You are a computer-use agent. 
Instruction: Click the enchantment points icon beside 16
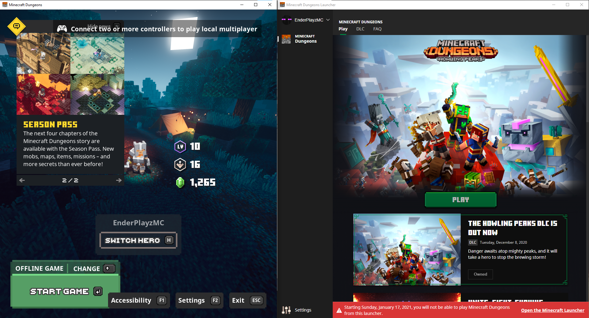coord(180,165)
